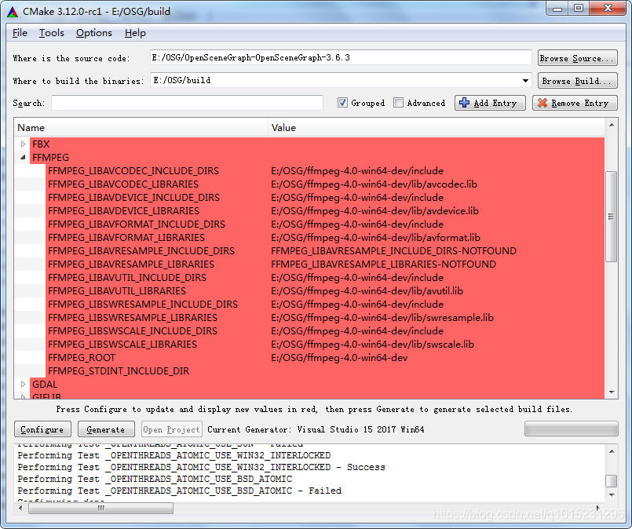
Task: Click the blue plus Add Entry icon
Action: pos(464,103)
